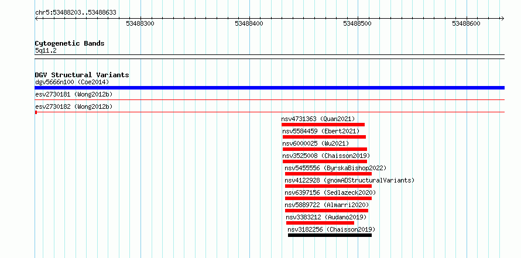Select the blue dgv5666n100 variant bar
The height and width of the screenshot is (258, 521).
[269, 88]
